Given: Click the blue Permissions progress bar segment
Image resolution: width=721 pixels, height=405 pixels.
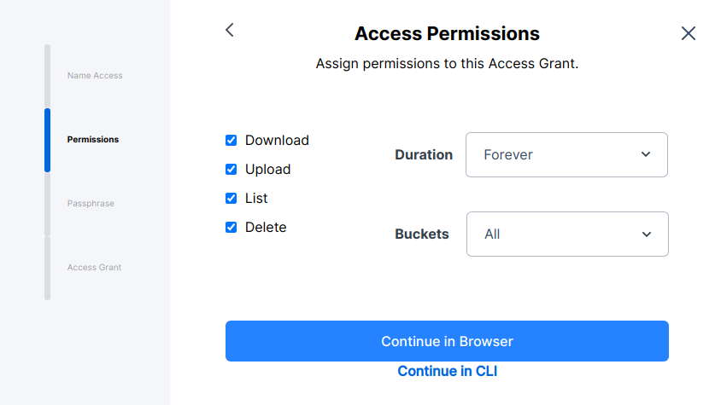Looking at the screenshot, I should click(47, 140).
